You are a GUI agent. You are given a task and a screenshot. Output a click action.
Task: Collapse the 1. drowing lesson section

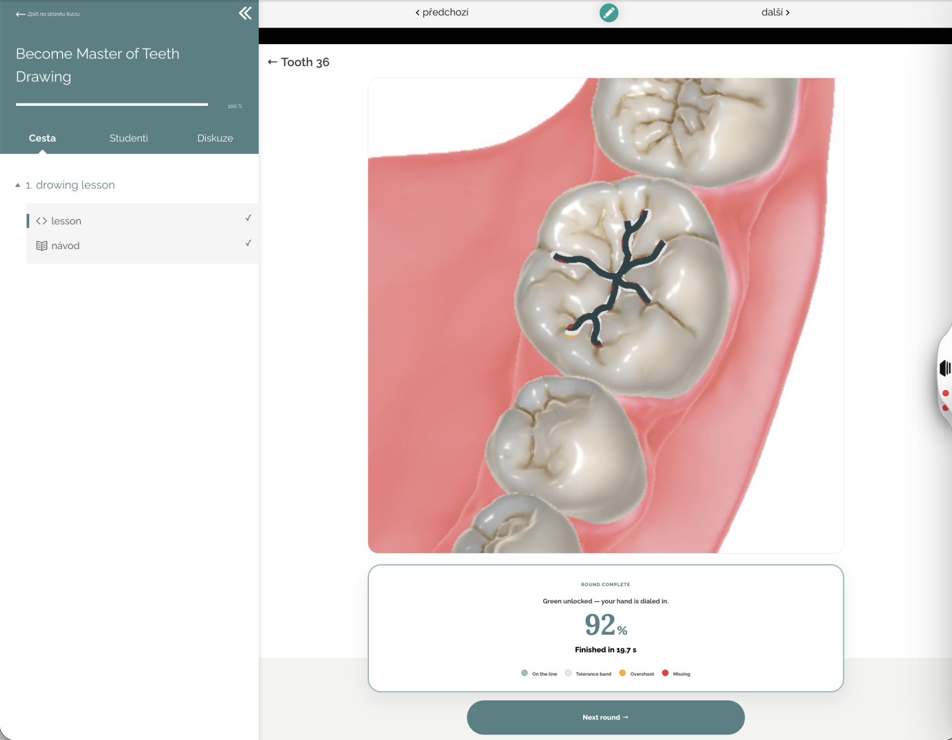click(x=18, y=185)
